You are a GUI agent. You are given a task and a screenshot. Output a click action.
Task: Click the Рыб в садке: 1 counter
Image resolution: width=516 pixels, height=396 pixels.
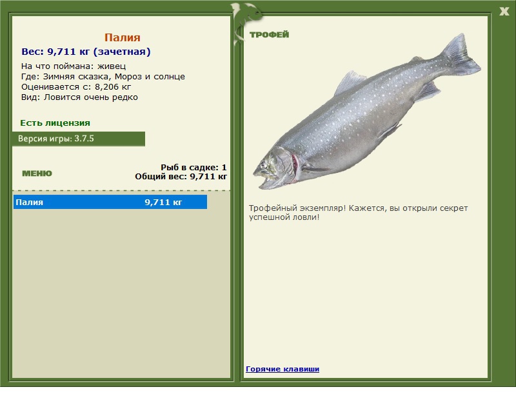click(x=193, y=167)
